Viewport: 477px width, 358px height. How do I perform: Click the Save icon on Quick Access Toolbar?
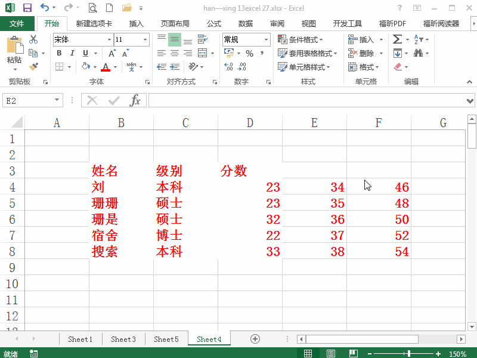(x=27, y=7)
